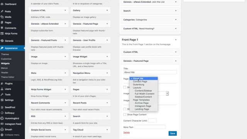Click the Ninja Forms icon
The image size is (247, 139).
pyautogui.click(x=2, y=34)
